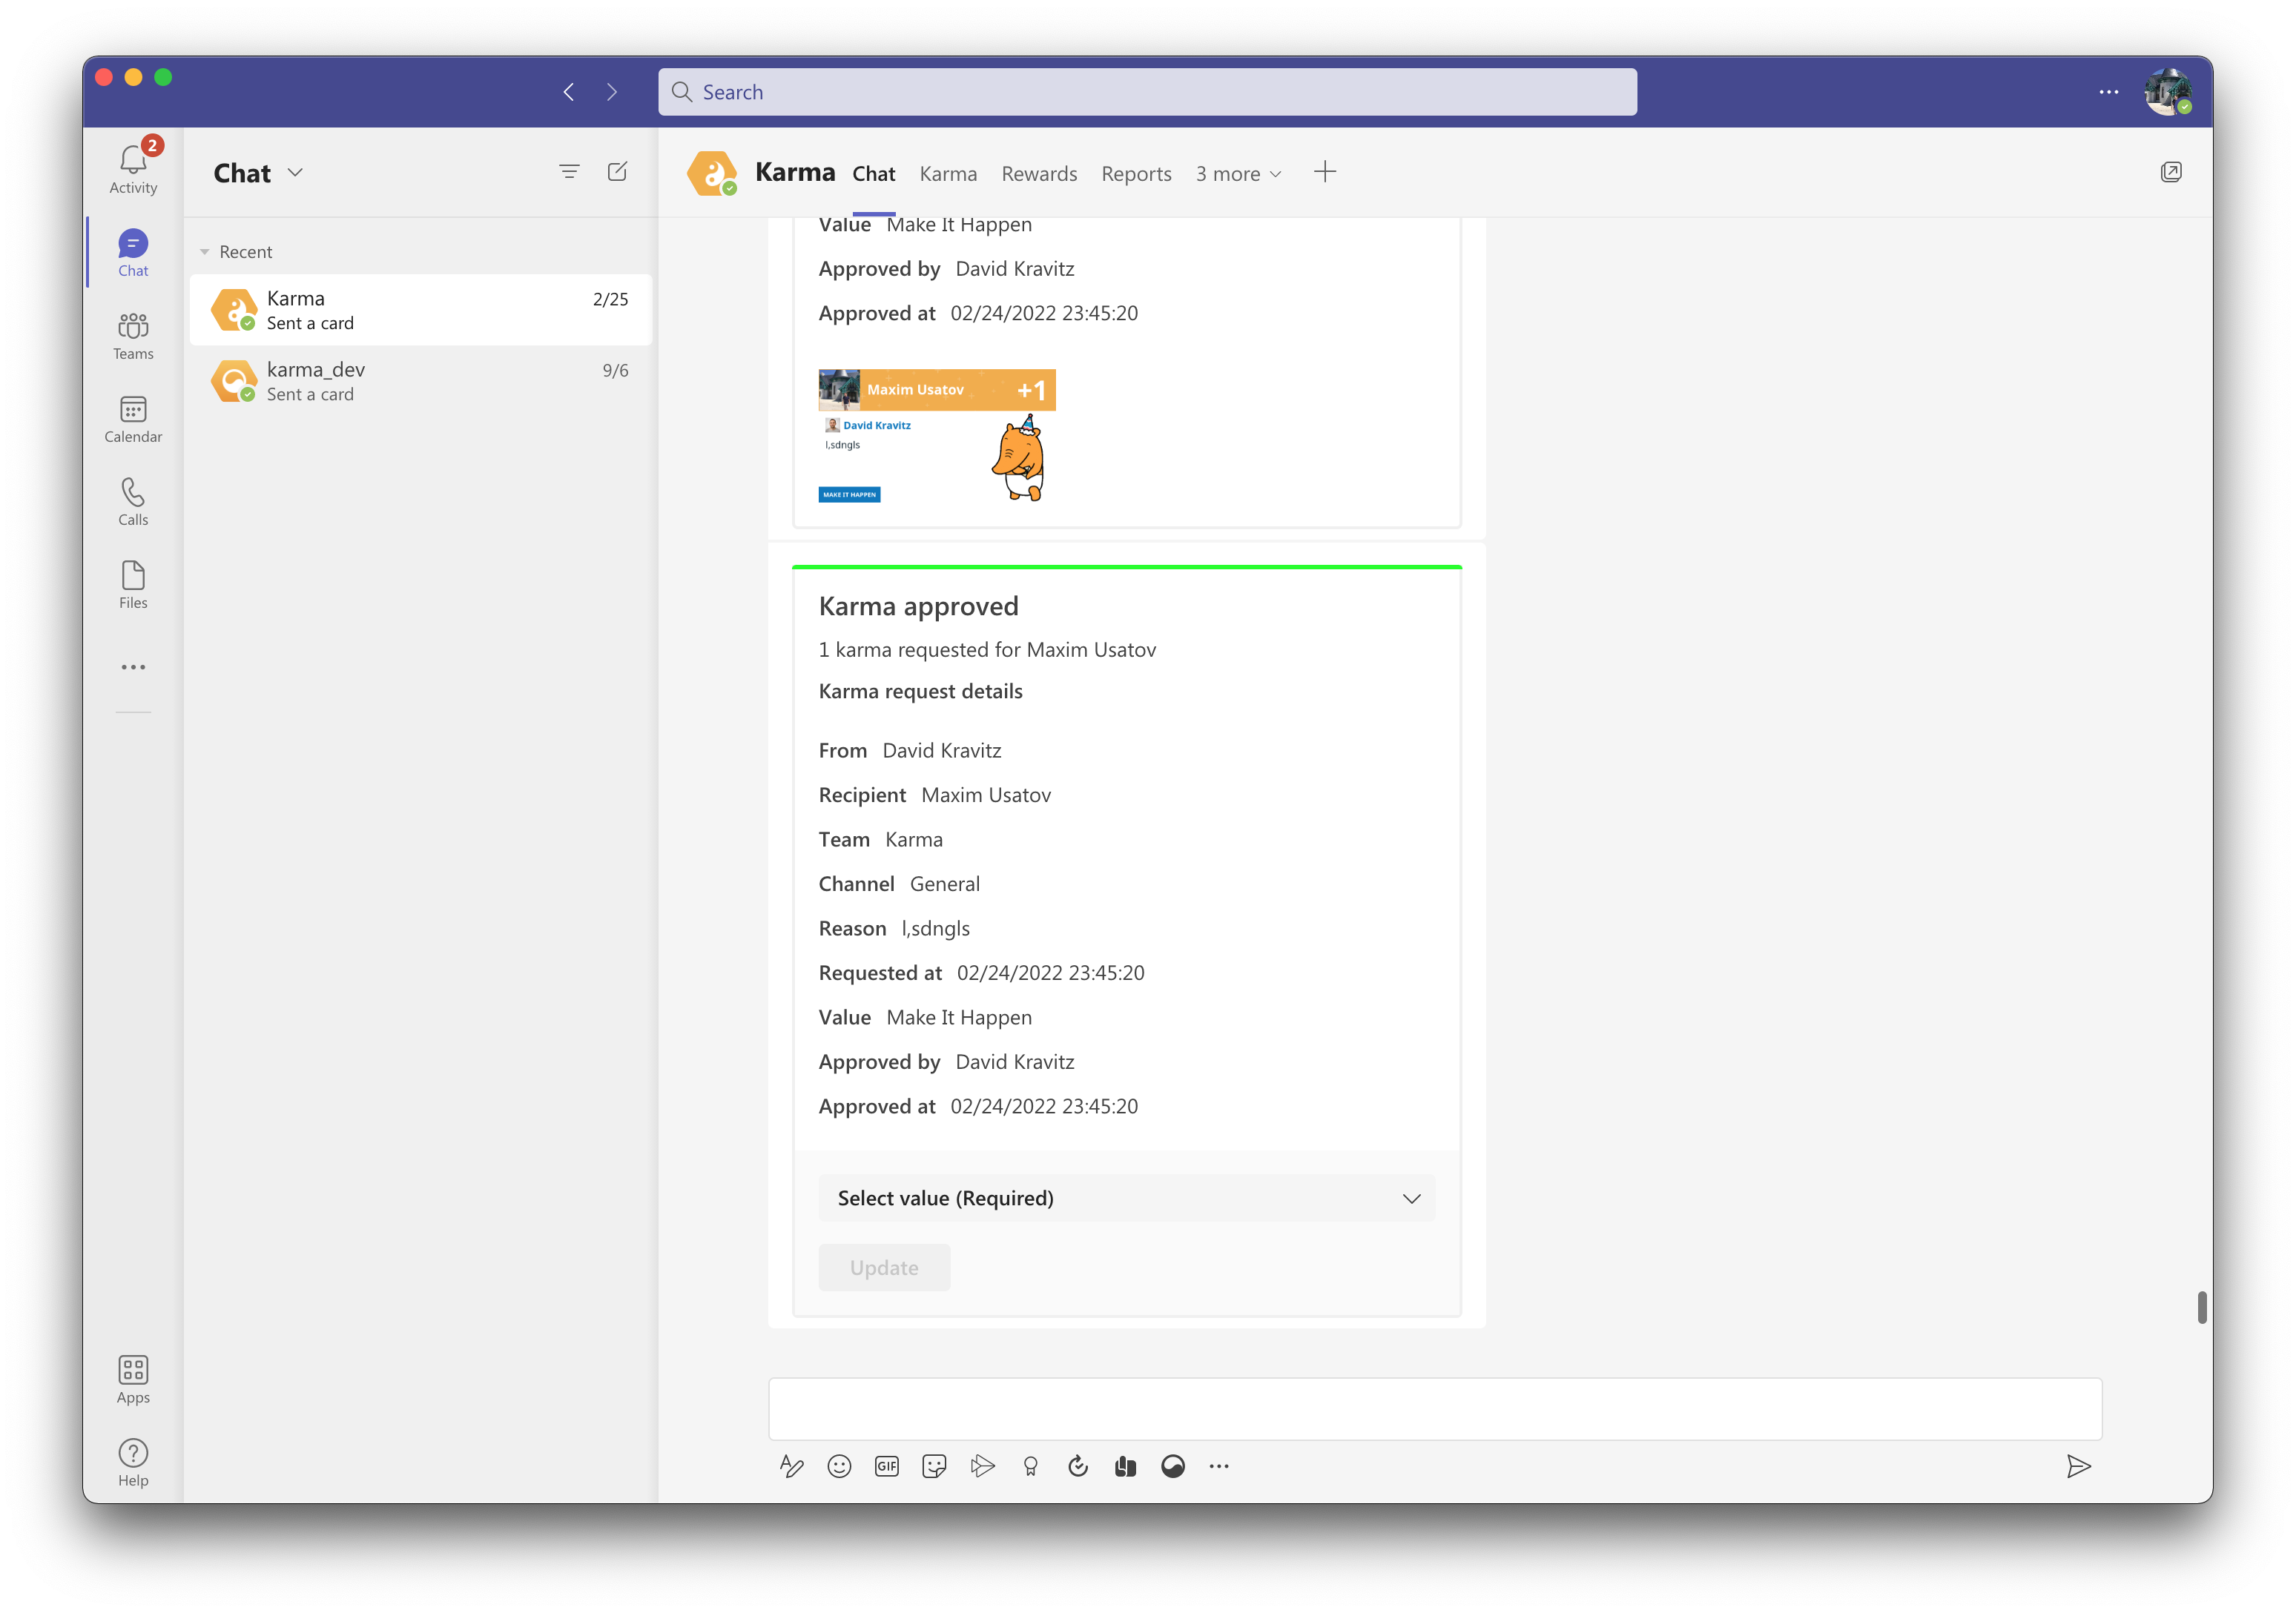Switch to the Reports tab
This screenshot has height=1613, width=2296.
[x=1136, y=174]
